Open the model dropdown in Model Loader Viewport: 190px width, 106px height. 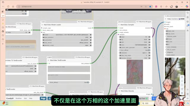(x=67, y=35)
